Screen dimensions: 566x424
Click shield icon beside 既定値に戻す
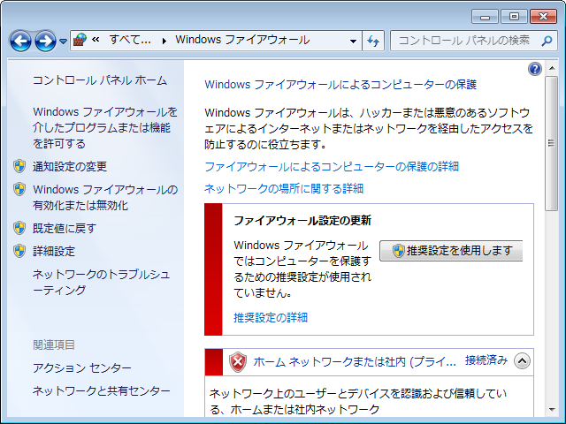(19, 228)
